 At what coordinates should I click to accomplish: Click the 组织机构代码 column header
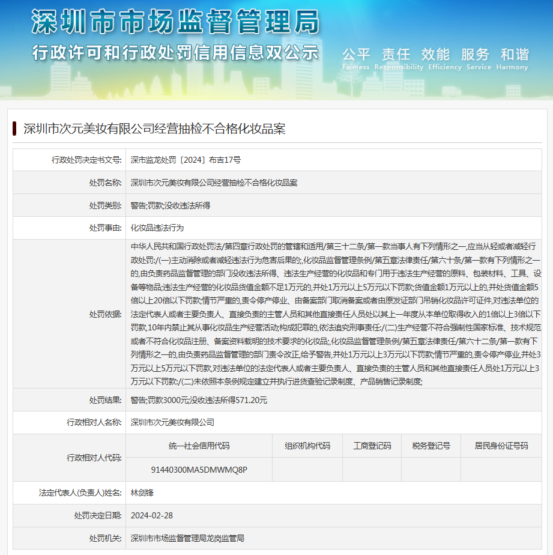(x=307, y=446)
